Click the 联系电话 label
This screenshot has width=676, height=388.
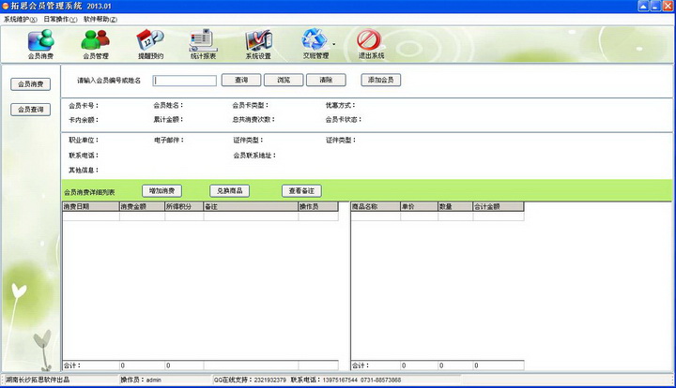pos(84,156)
